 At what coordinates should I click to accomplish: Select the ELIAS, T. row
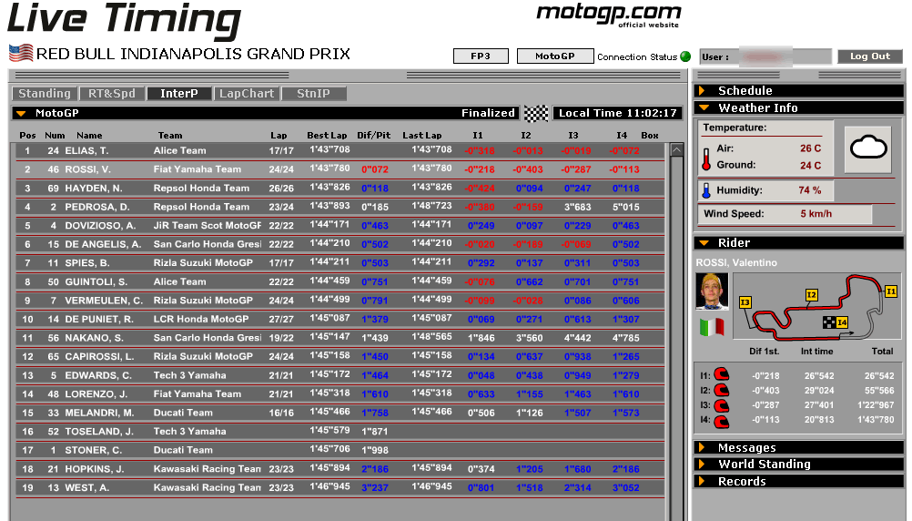(x=340, y=151)
